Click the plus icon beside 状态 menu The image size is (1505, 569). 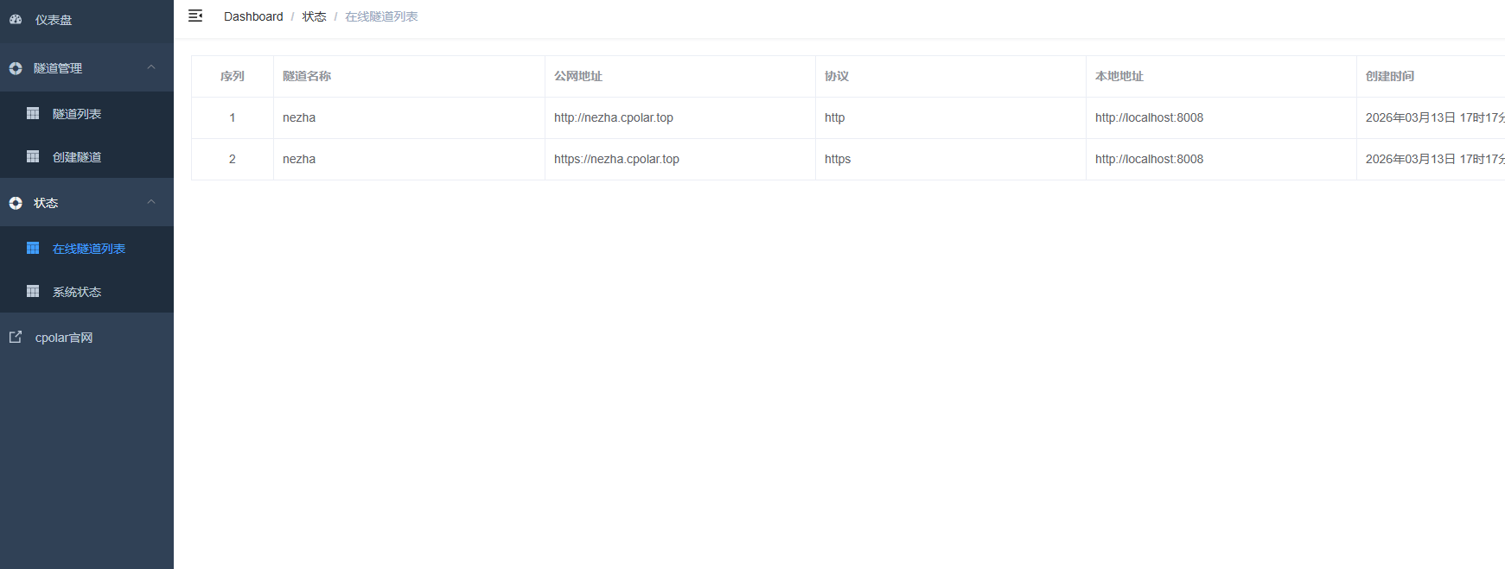coord(16,203)
